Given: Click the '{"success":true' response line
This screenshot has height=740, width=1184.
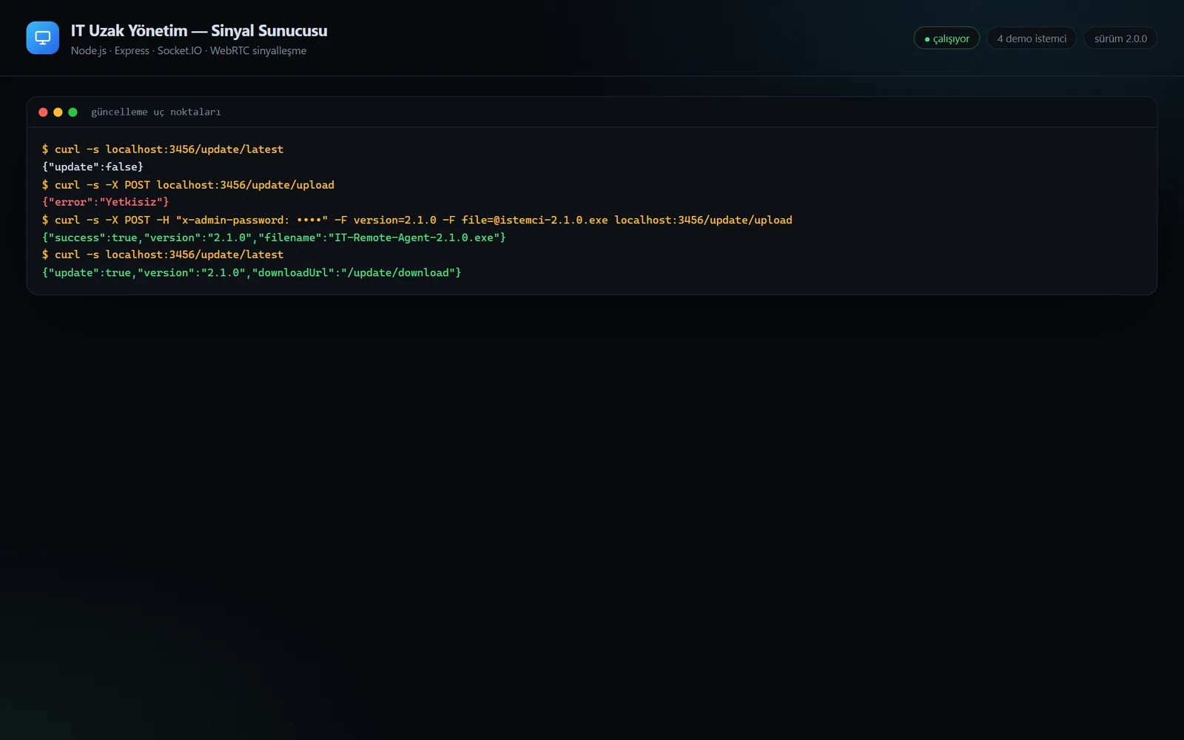Looking at the screenshot, I should [274, 238].
